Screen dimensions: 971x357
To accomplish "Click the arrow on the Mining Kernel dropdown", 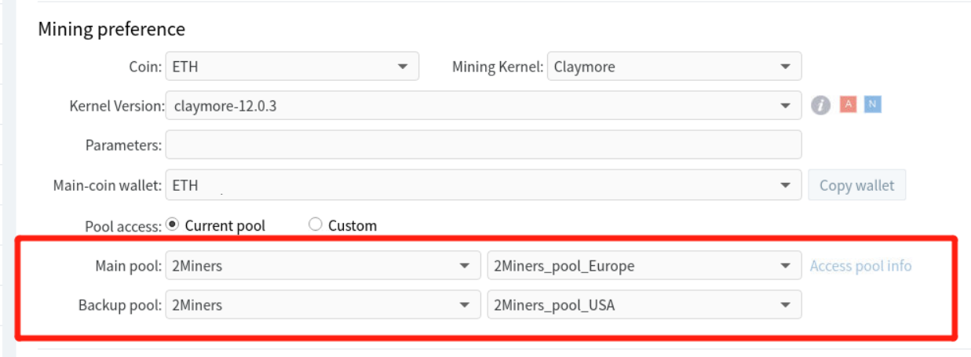I will click(x=785, y=67).
